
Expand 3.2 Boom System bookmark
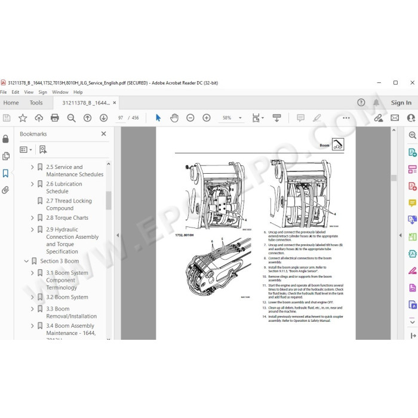tap(32, 297)
